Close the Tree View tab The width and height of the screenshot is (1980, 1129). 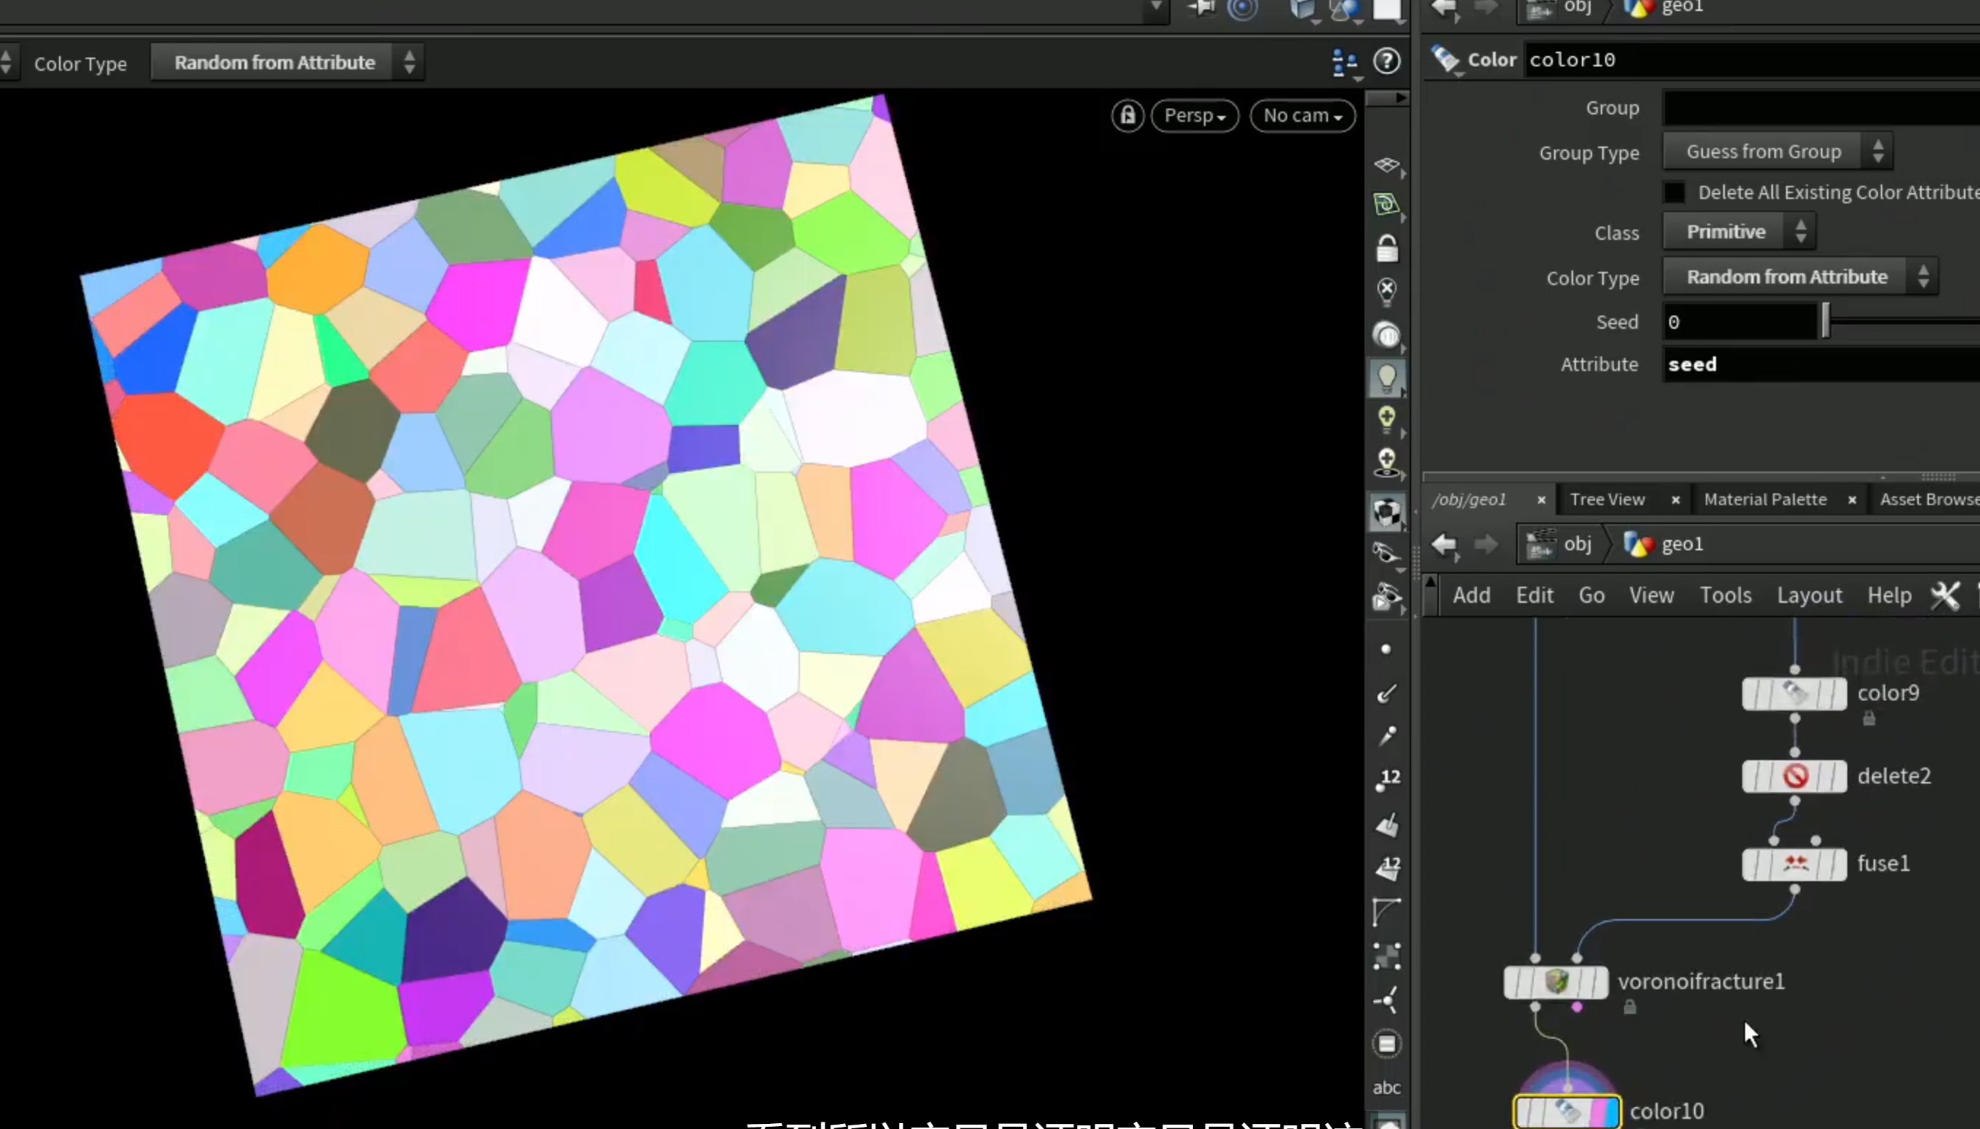pyautogui.click(x=1675, y=500)
